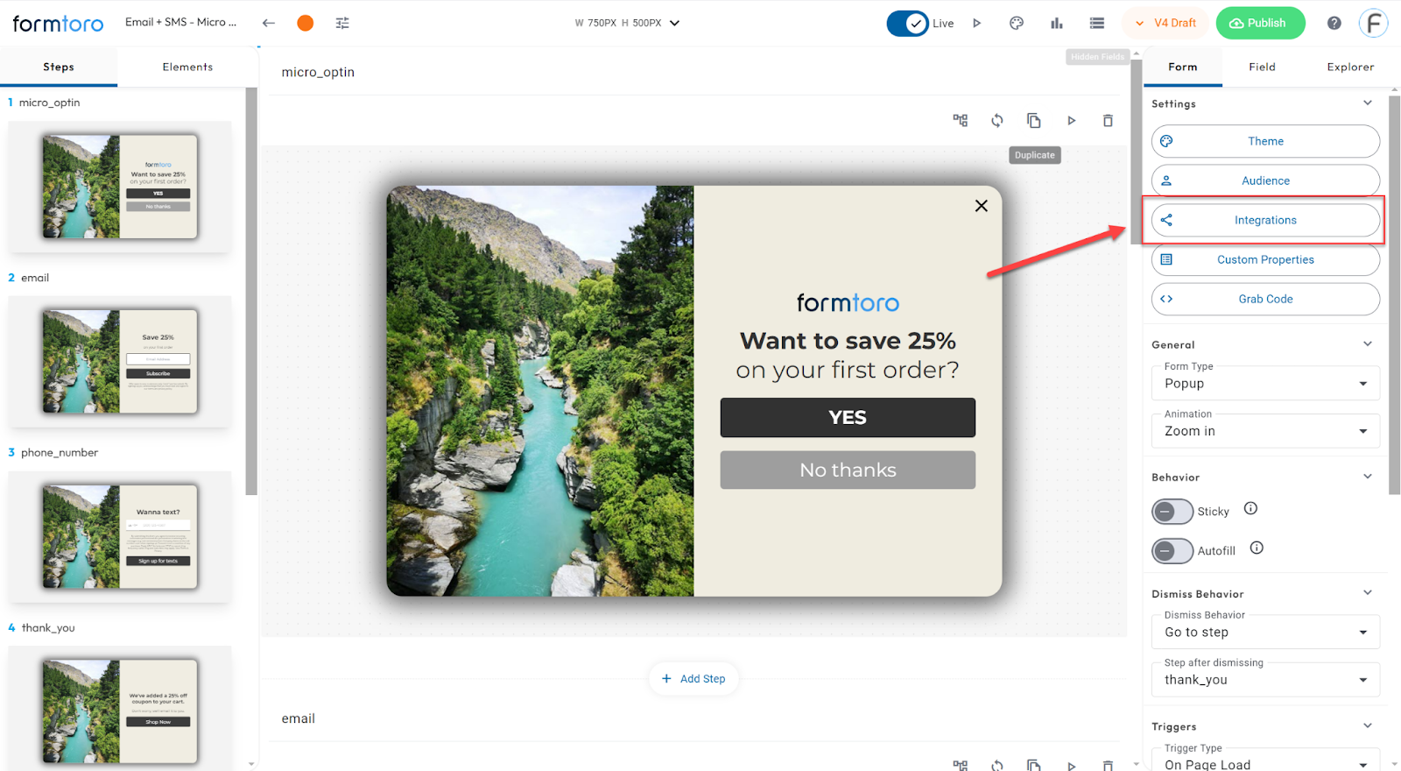This screenshot has height=771, width=1401.
Task: Open Custom Properties
Action: click(x=1265, y=259)
